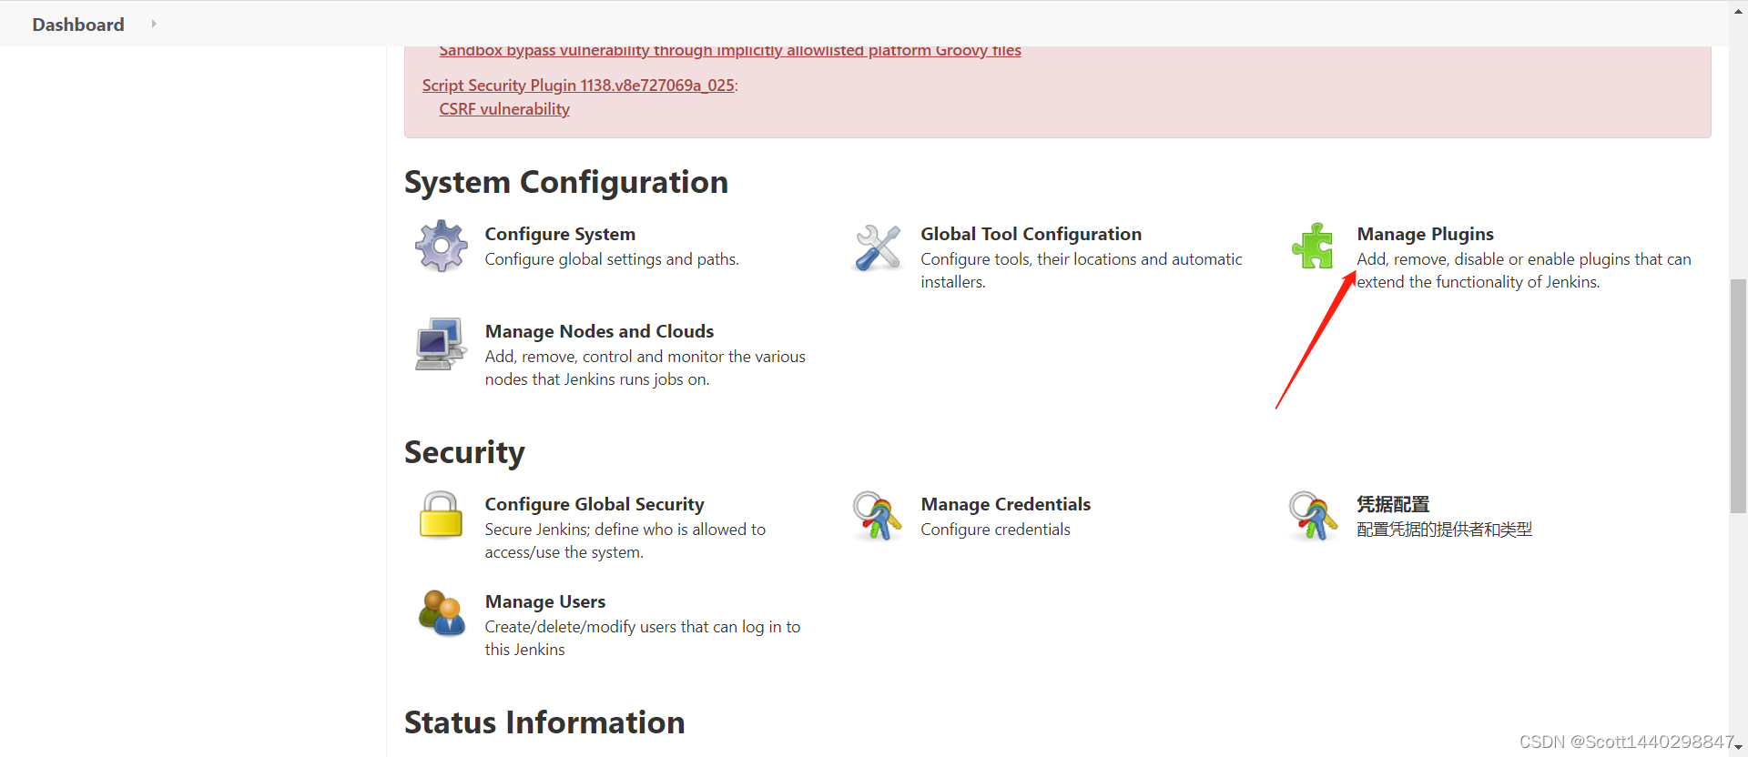Viewport: 1748px width, 757px height.
Task: Open Manage Nodes and Clouds link
Action: point(599,331)
